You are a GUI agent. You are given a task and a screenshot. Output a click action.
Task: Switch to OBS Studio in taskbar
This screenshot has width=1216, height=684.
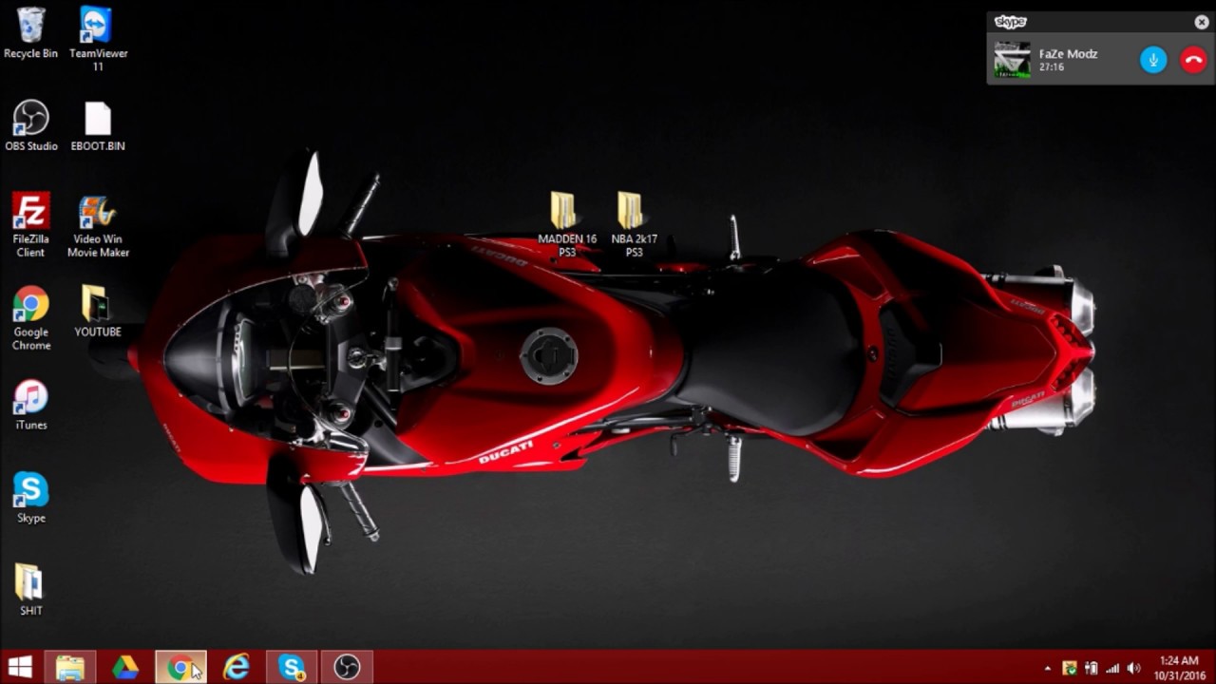click(347, 667)
